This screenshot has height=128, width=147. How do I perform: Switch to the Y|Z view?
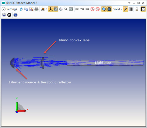82,9
